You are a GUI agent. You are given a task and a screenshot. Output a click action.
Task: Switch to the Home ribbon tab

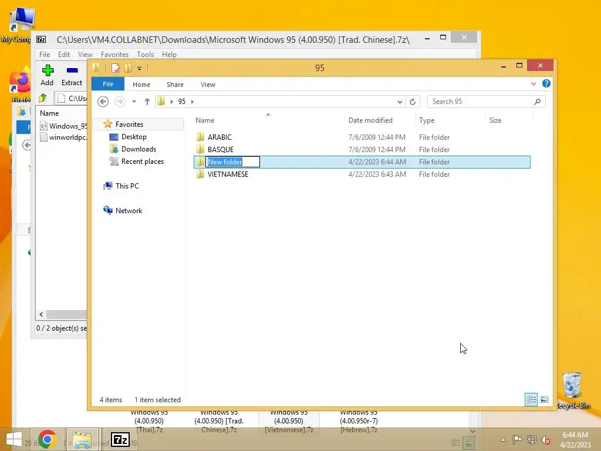[141, 85]
